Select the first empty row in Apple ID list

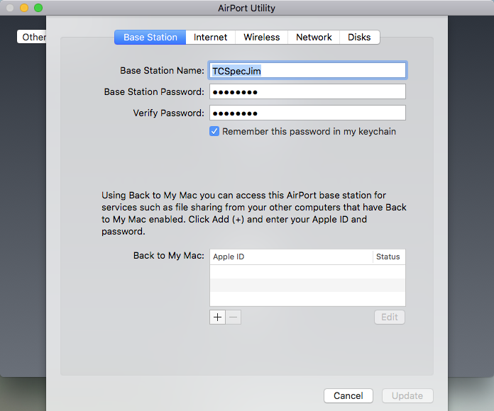307,271
